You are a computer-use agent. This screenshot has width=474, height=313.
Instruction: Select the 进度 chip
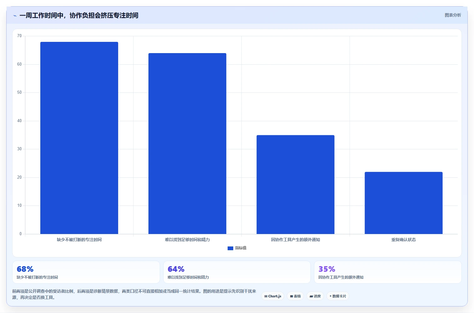tap(315, 296)
